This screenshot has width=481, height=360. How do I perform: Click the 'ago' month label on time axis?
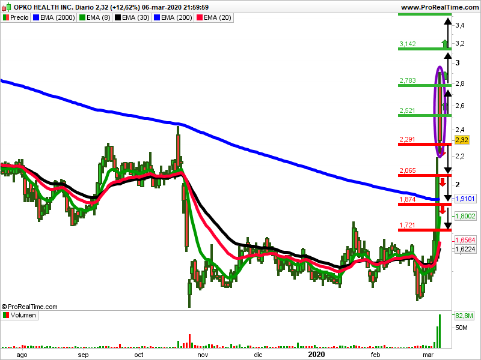pyautogui.click(x=22, y=355)
